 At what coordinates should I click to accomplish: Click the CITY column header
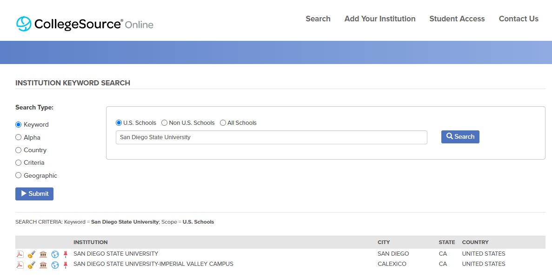click(384, 242)
